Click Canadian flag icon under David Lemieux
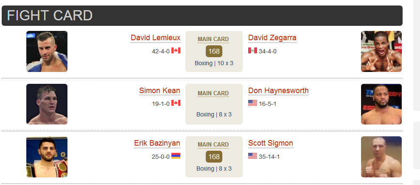420x185 pixels. [176, 50]
